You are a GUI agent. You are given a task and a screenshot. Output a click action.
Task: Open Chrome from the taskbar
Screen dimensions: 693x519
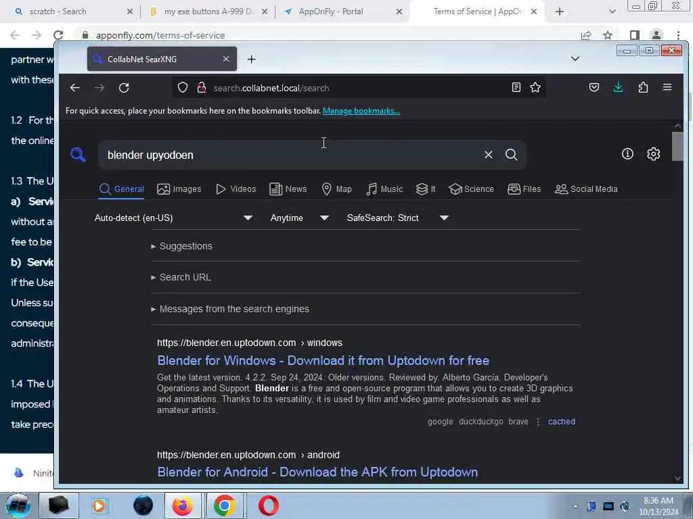[x=224, y=505]
